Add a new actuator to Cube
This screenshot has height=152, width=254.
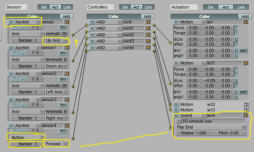click(245, 16)
